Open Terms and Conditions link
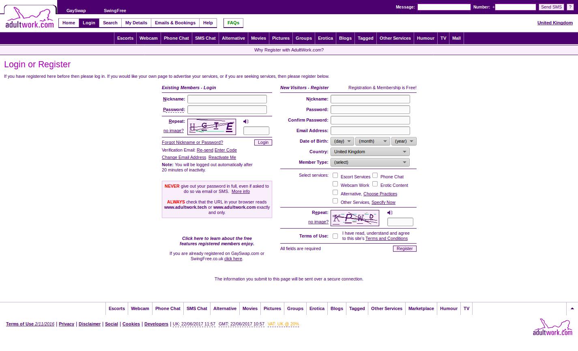Viewport: 578px width, 351px height. click(387, 238)
